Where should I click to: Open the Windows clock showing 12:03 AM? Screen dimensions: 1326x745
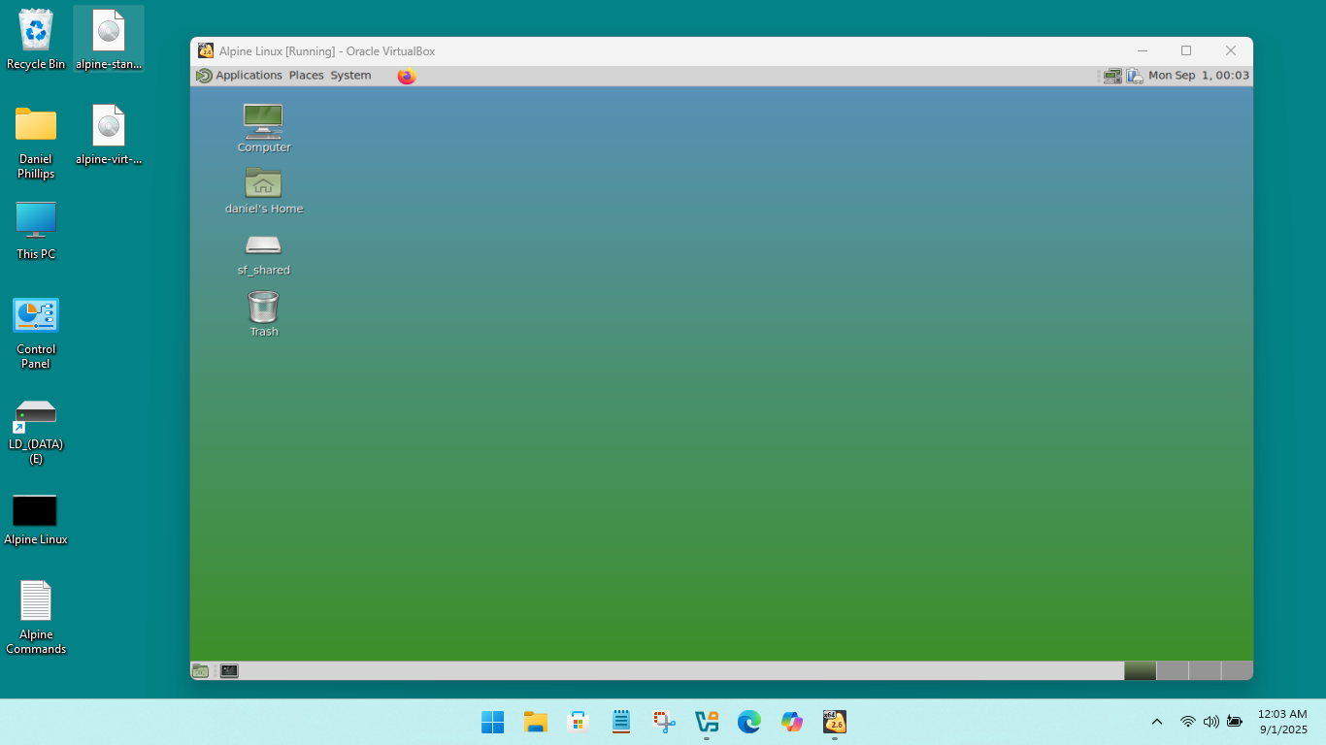pyautogui.click(x=1282, y=722)
